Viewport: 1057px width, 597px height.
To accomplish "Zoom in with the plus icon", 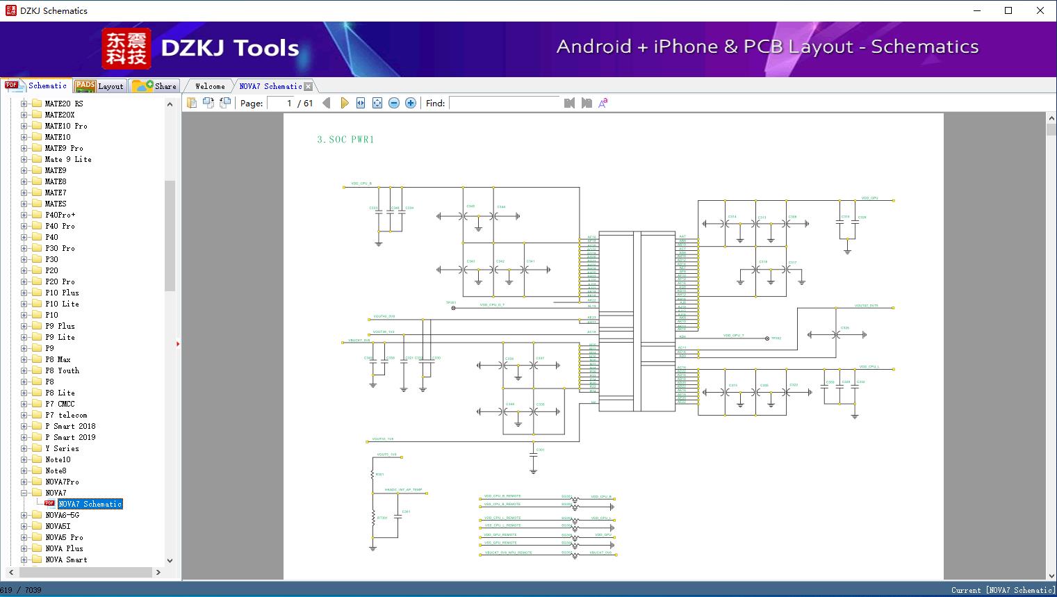I will [x=411, y=103].
